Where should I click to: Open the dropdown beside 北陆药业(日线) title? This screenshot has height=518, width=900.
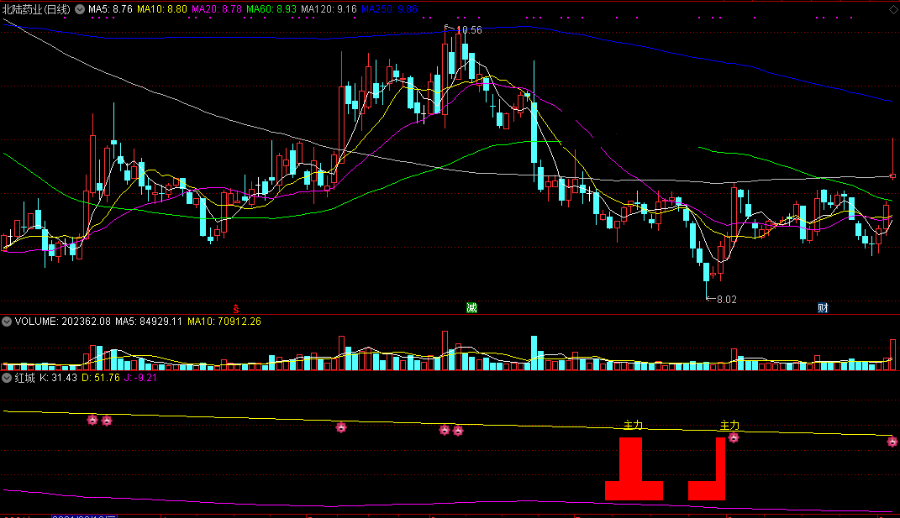click(80, 9)
